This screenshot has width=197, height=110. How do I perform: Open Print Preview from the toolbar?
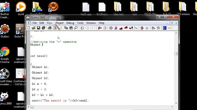pyautogui.click(x=55, y=28)
